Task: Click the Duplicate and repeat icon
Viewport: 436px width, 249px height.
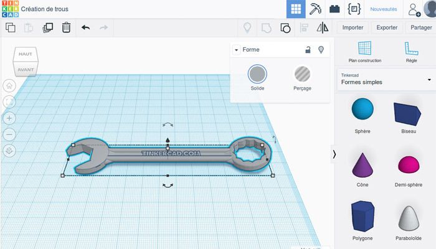Action: point(48,27)
